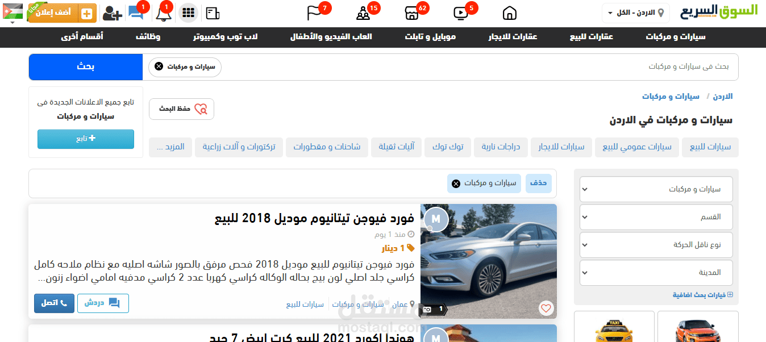This screenshot has height=342, width=766.
Task: Click the السوق السريع logo
Action: [x=719, y=12]
